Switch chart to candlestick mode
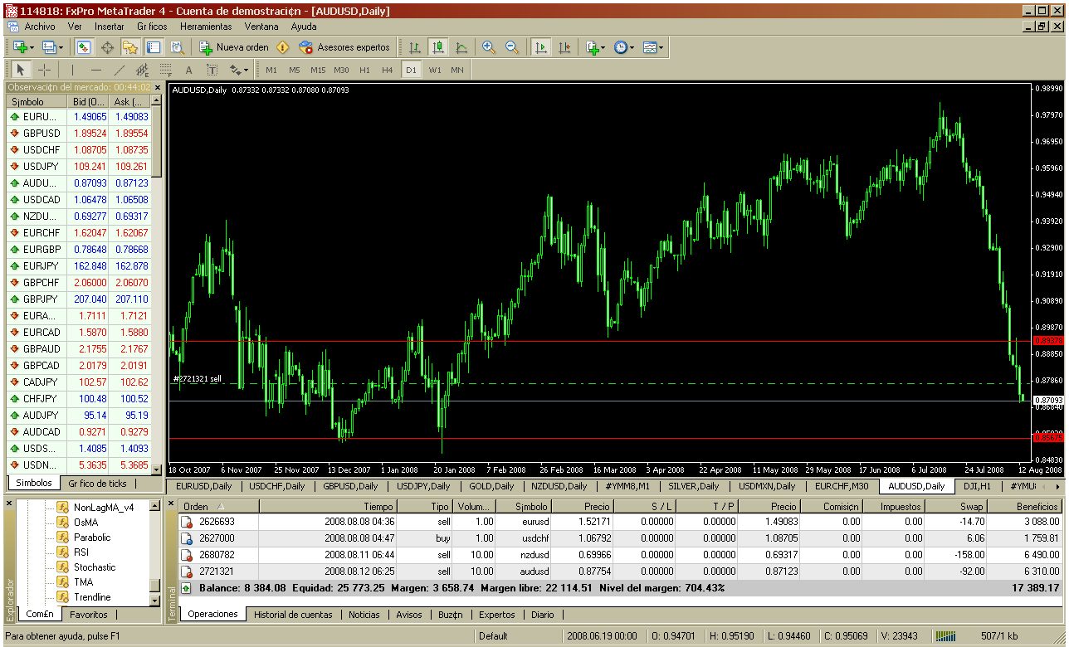Image resolution: width=1069 pixels, height=647 pixels. click(x=437, y=47)
